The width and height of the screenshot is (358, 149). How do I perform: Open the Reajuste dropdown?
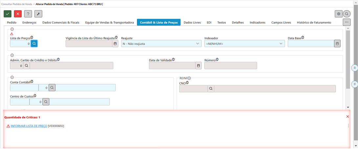coord(161,43)
